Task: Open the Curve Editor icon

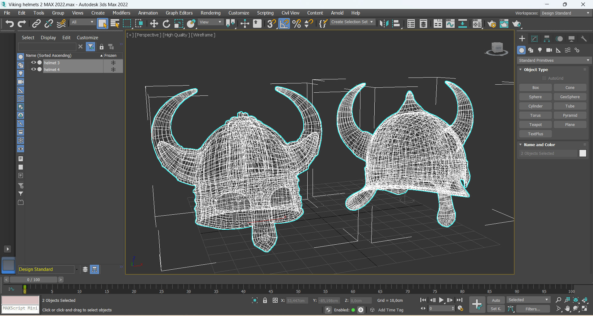Action: click(450, 24)
